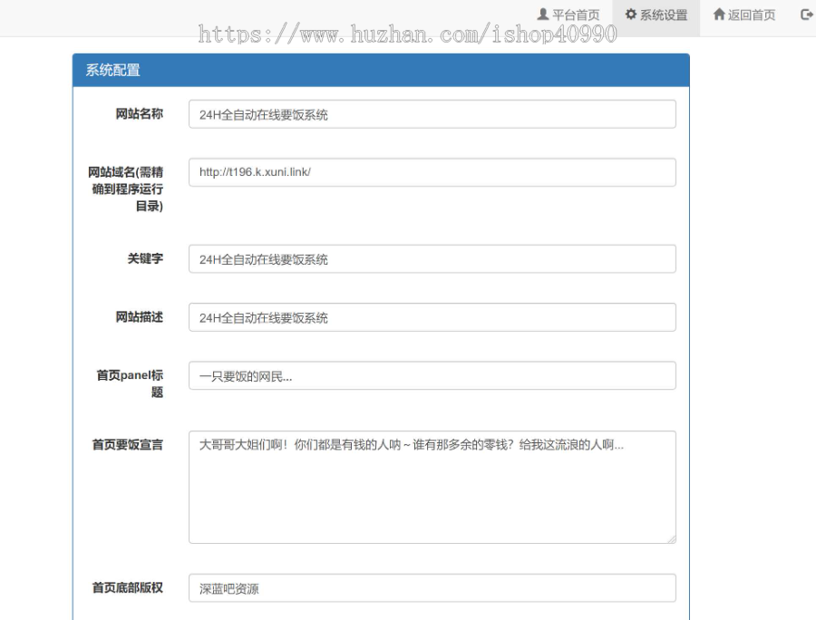The image size is (816, 620).
Task: Edit the 网站域名 URL field
Action: coord(432,172)
